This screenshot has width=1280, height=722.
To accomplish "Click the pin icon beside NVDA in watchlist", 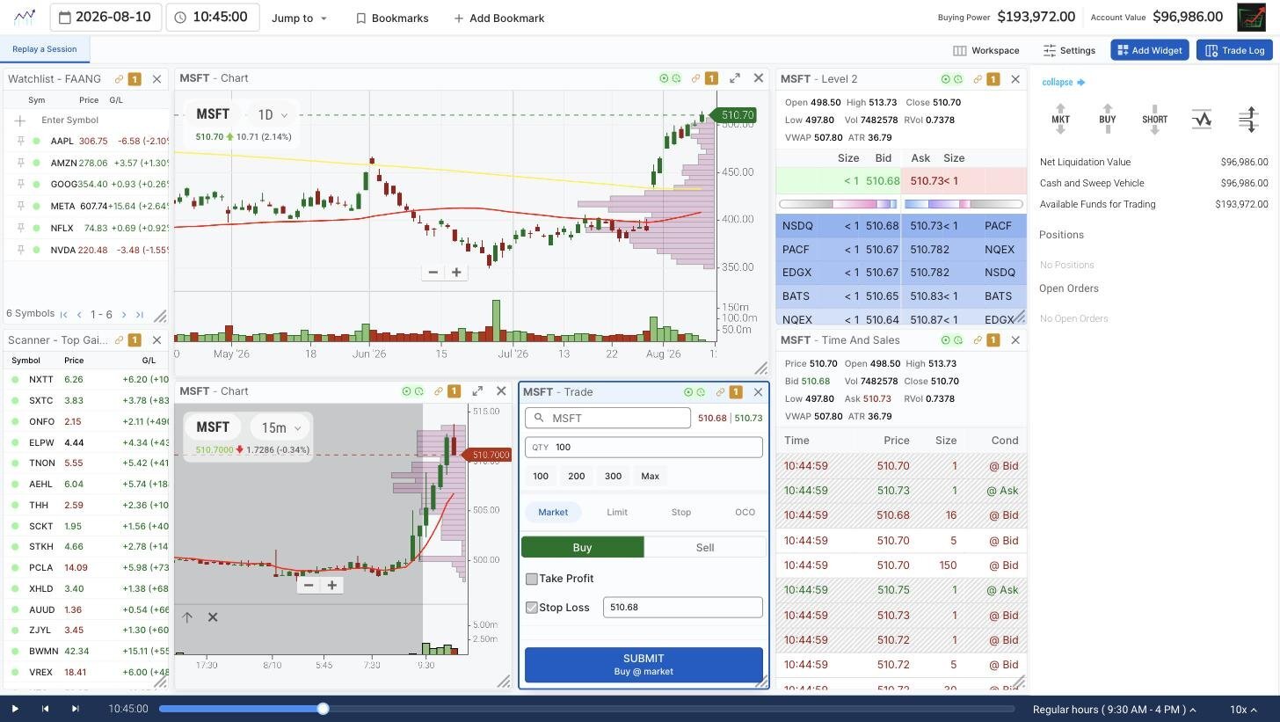I will 20,250.
